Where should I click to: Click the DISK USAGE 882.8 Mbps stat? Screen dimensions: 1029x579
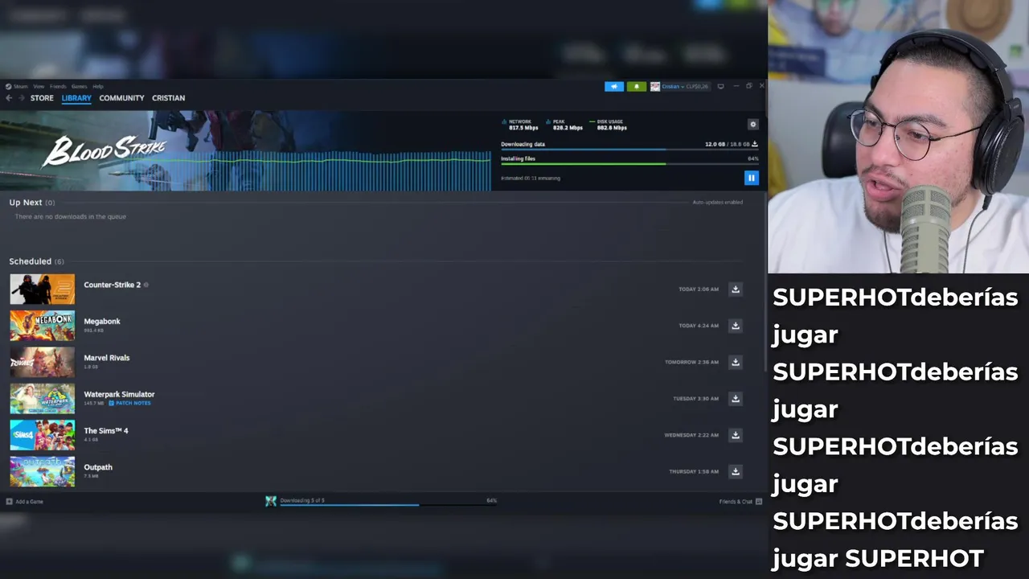[x=609, y=125]
